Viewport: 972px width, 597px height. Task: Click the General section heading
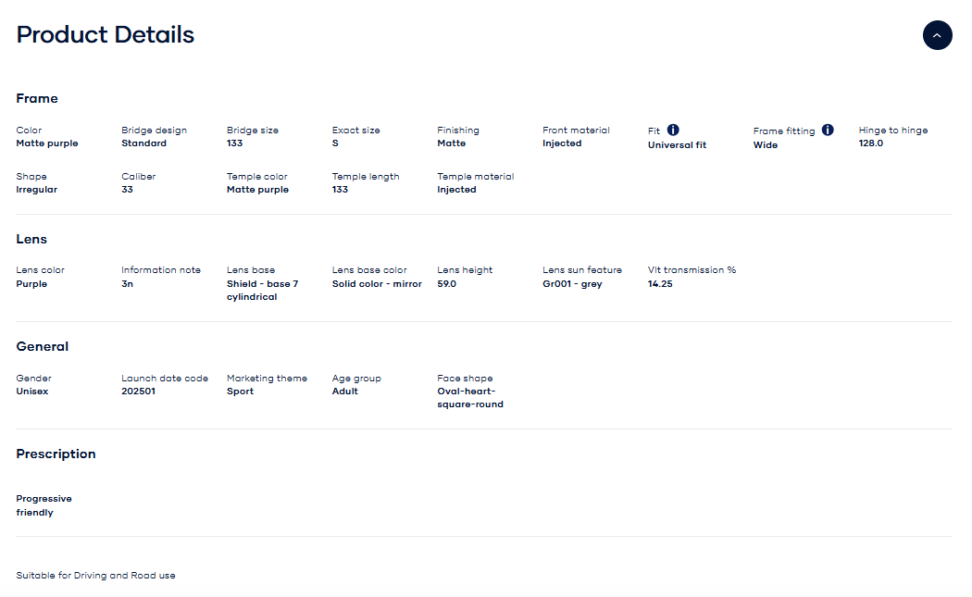click(43, 347)
